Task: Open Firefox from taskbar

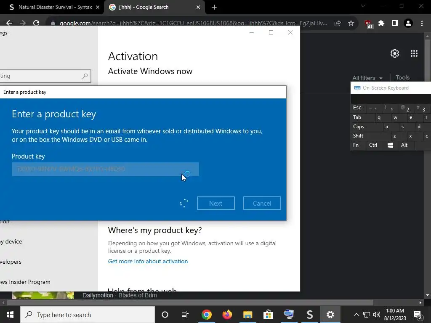Action: tap(227, 315)
